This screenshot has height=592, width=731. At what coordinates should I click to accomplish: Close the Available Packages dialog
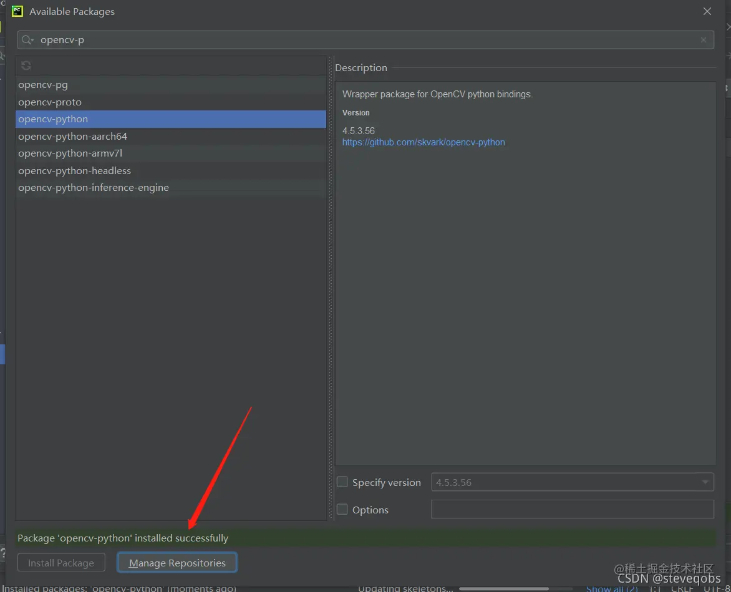(707, 11)
